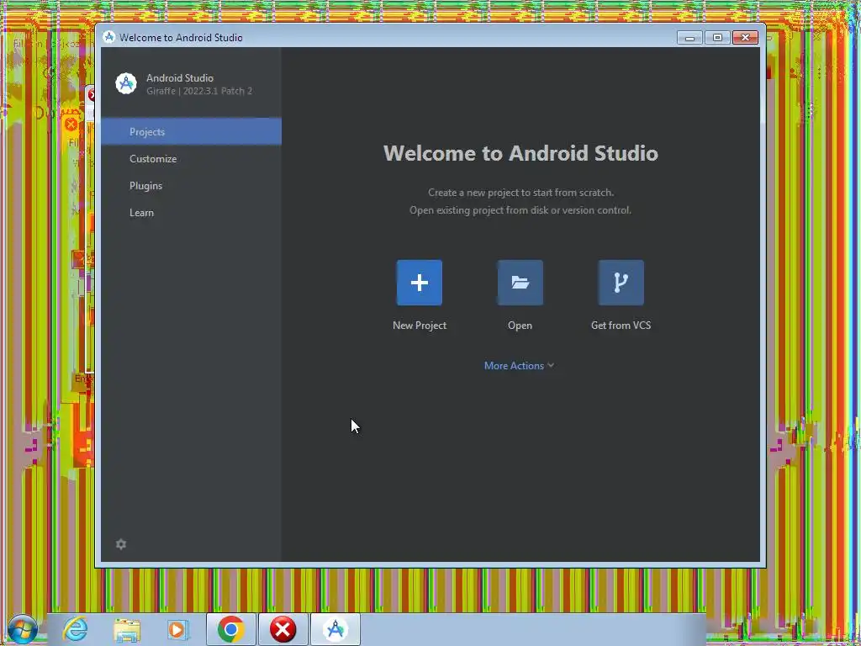Click the red X error taskbar item
The image size is (861, 646).
pyautogui.click(x=283, y=629)
